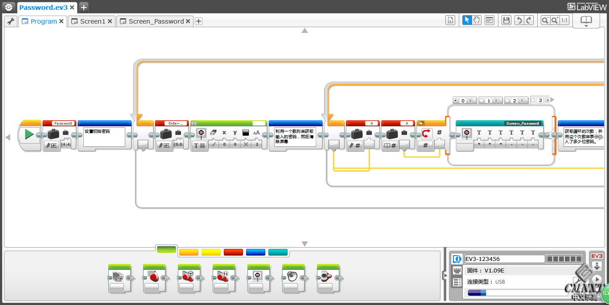Undo the last action
The image size is (609, 305).
pos(518,20)
